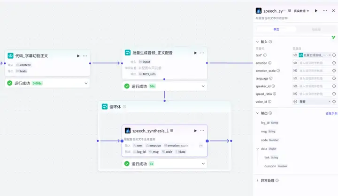Screen dimensions: 338x196
Task: Show the info tooltip for 异常处理
Action: click(x=277, y=180)
